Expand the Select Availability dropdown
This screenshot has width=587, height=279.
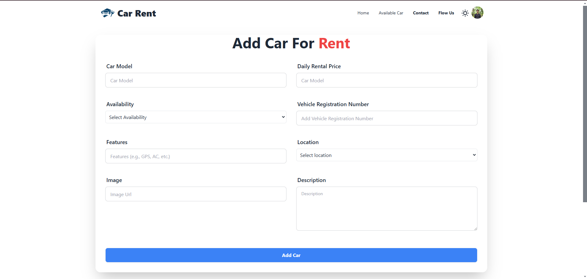coord(196,117)
